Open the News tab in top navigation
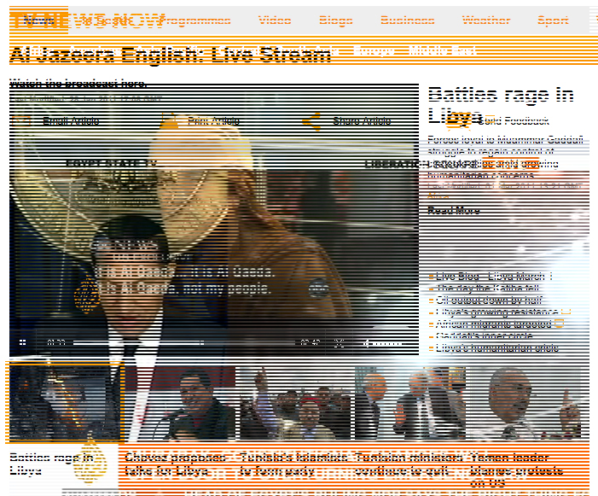Viewport: 598px width, 496px height. click(39, 20)
